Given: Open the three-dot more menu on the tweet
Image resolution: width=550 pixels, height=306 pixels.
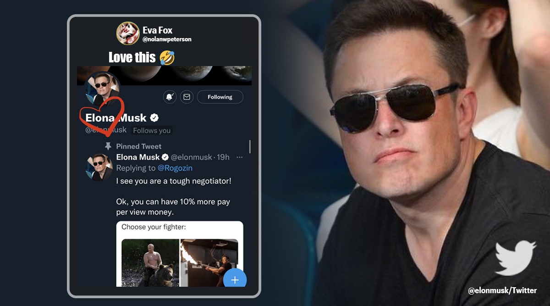Looking at the screenshot, I should (239, 157).
